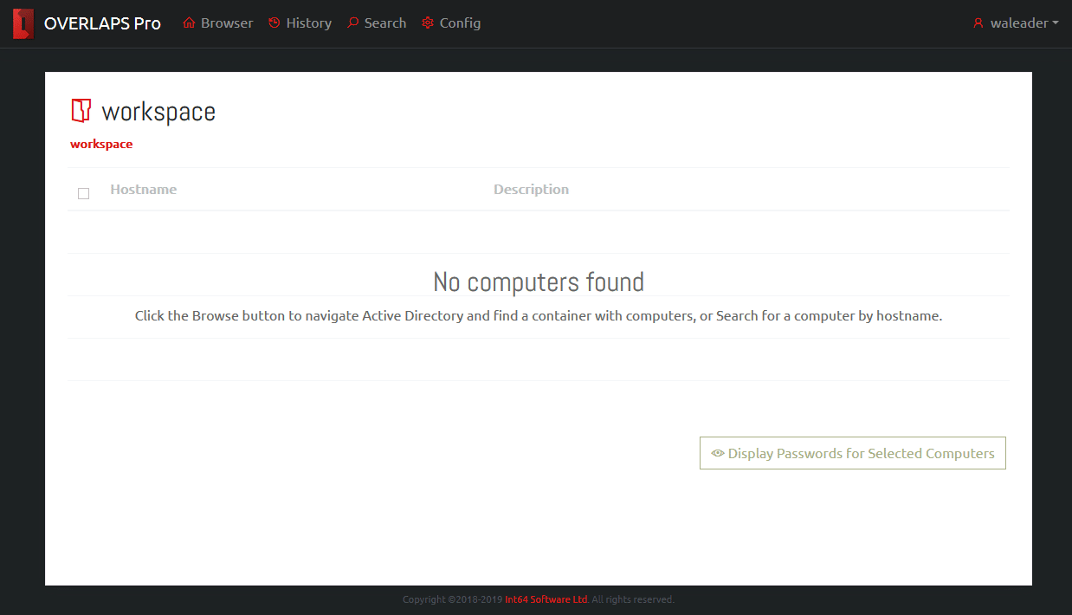Click the large workspace page title

pos(158,112)
